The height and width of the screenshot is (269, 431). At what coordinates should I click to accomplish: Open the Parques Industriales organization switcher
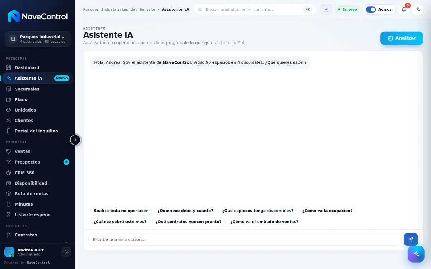38,39
